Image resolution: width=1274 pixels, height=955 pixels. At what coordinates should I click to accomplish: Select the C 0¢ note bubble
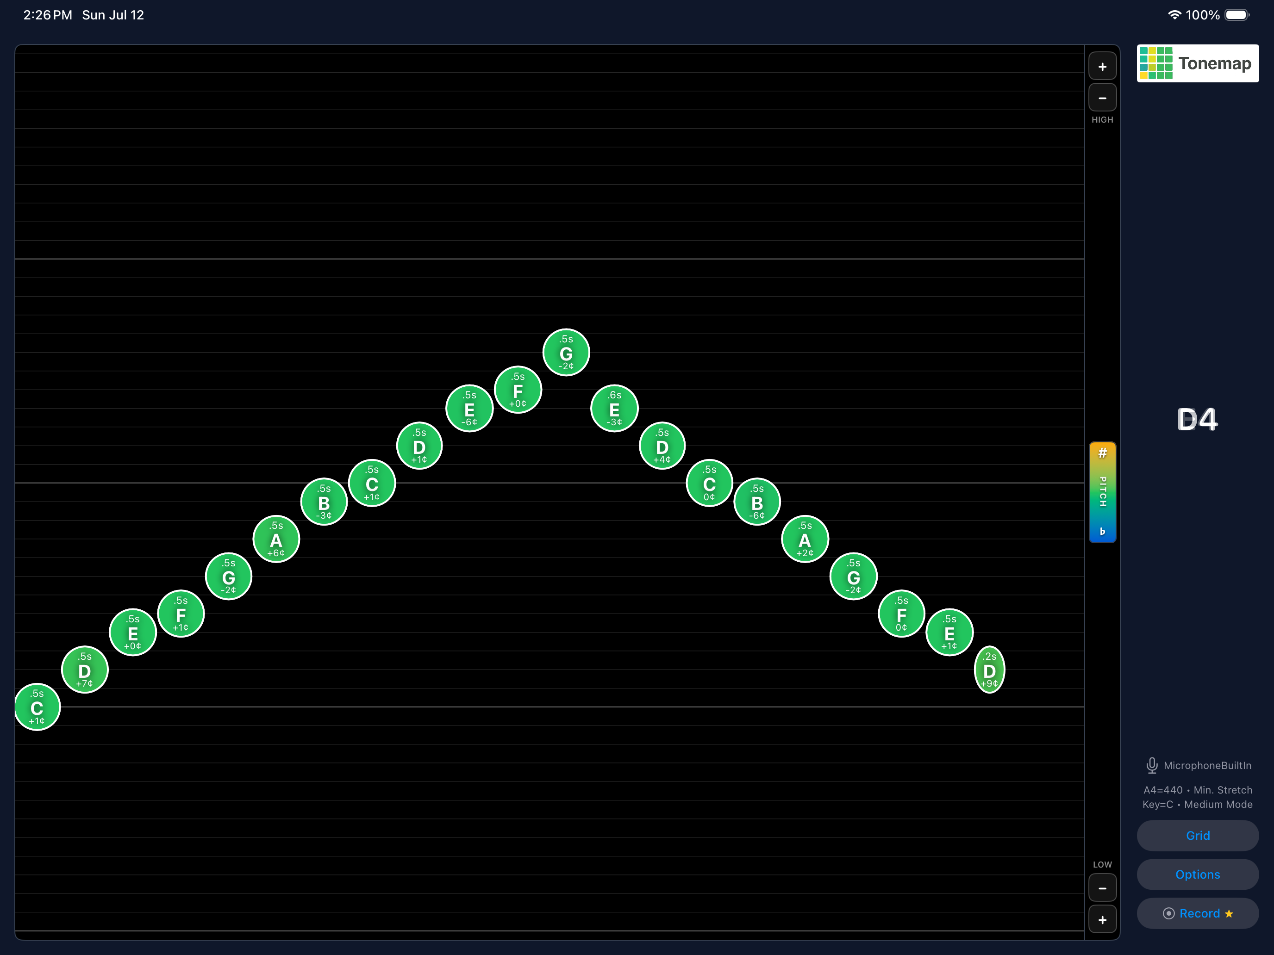(710, 483)
